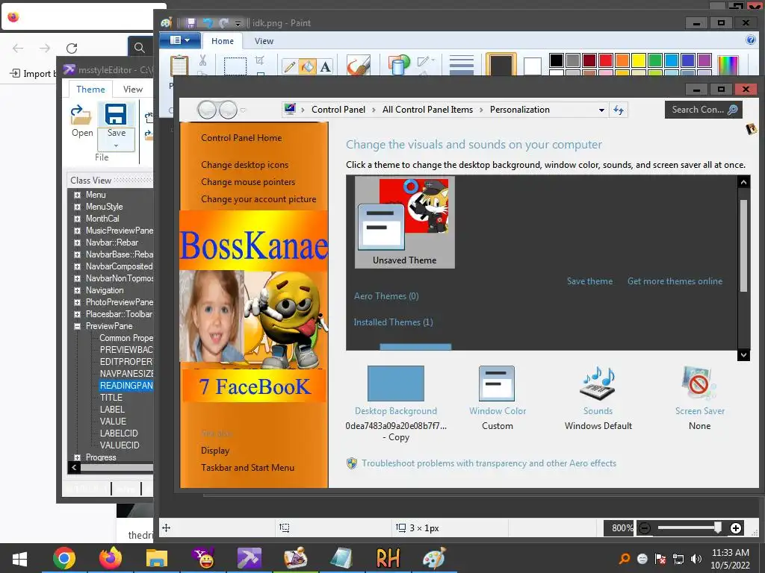Click the Save icon in Paint title bar

(191, 23)
